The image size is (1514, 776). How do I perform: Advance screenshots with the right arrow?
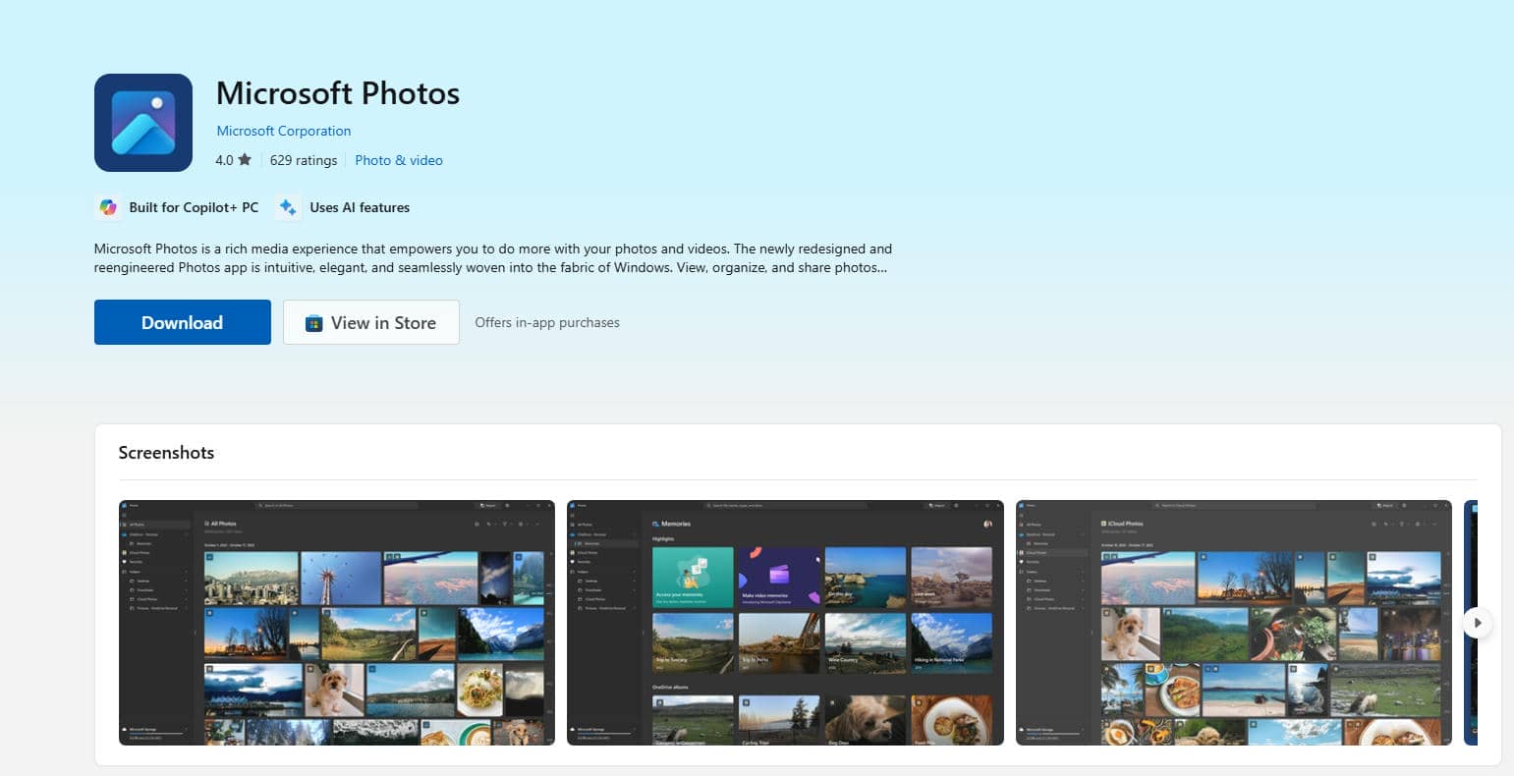1477,623
